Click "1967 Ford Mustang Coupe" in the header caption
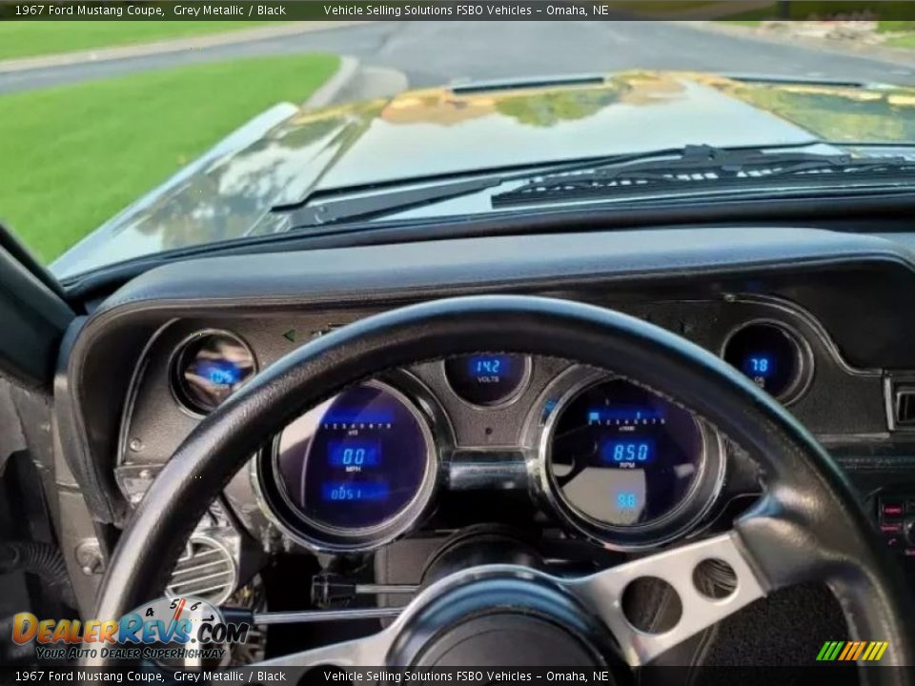 [x=90, y=10]
